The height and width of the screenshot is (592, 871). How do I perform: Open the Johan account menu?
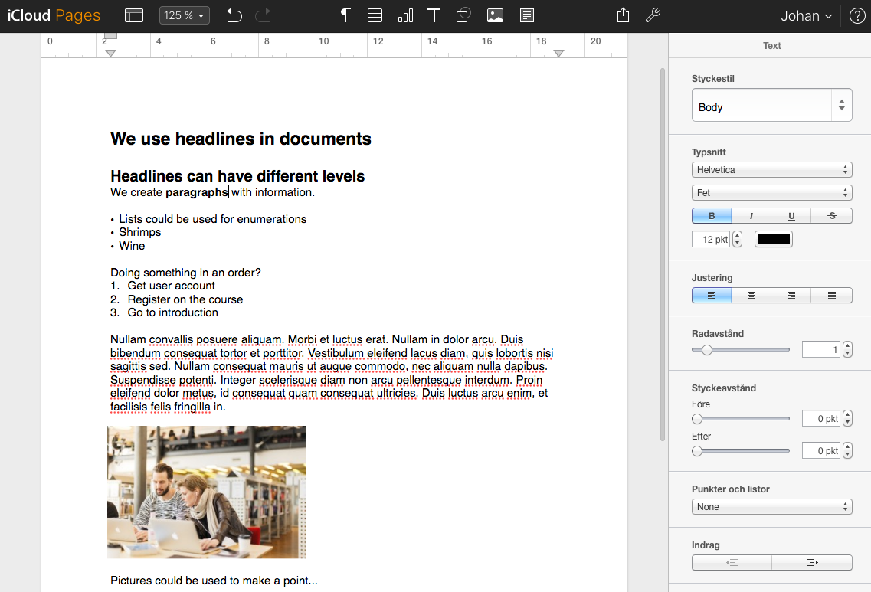click(x=806, y=16)
